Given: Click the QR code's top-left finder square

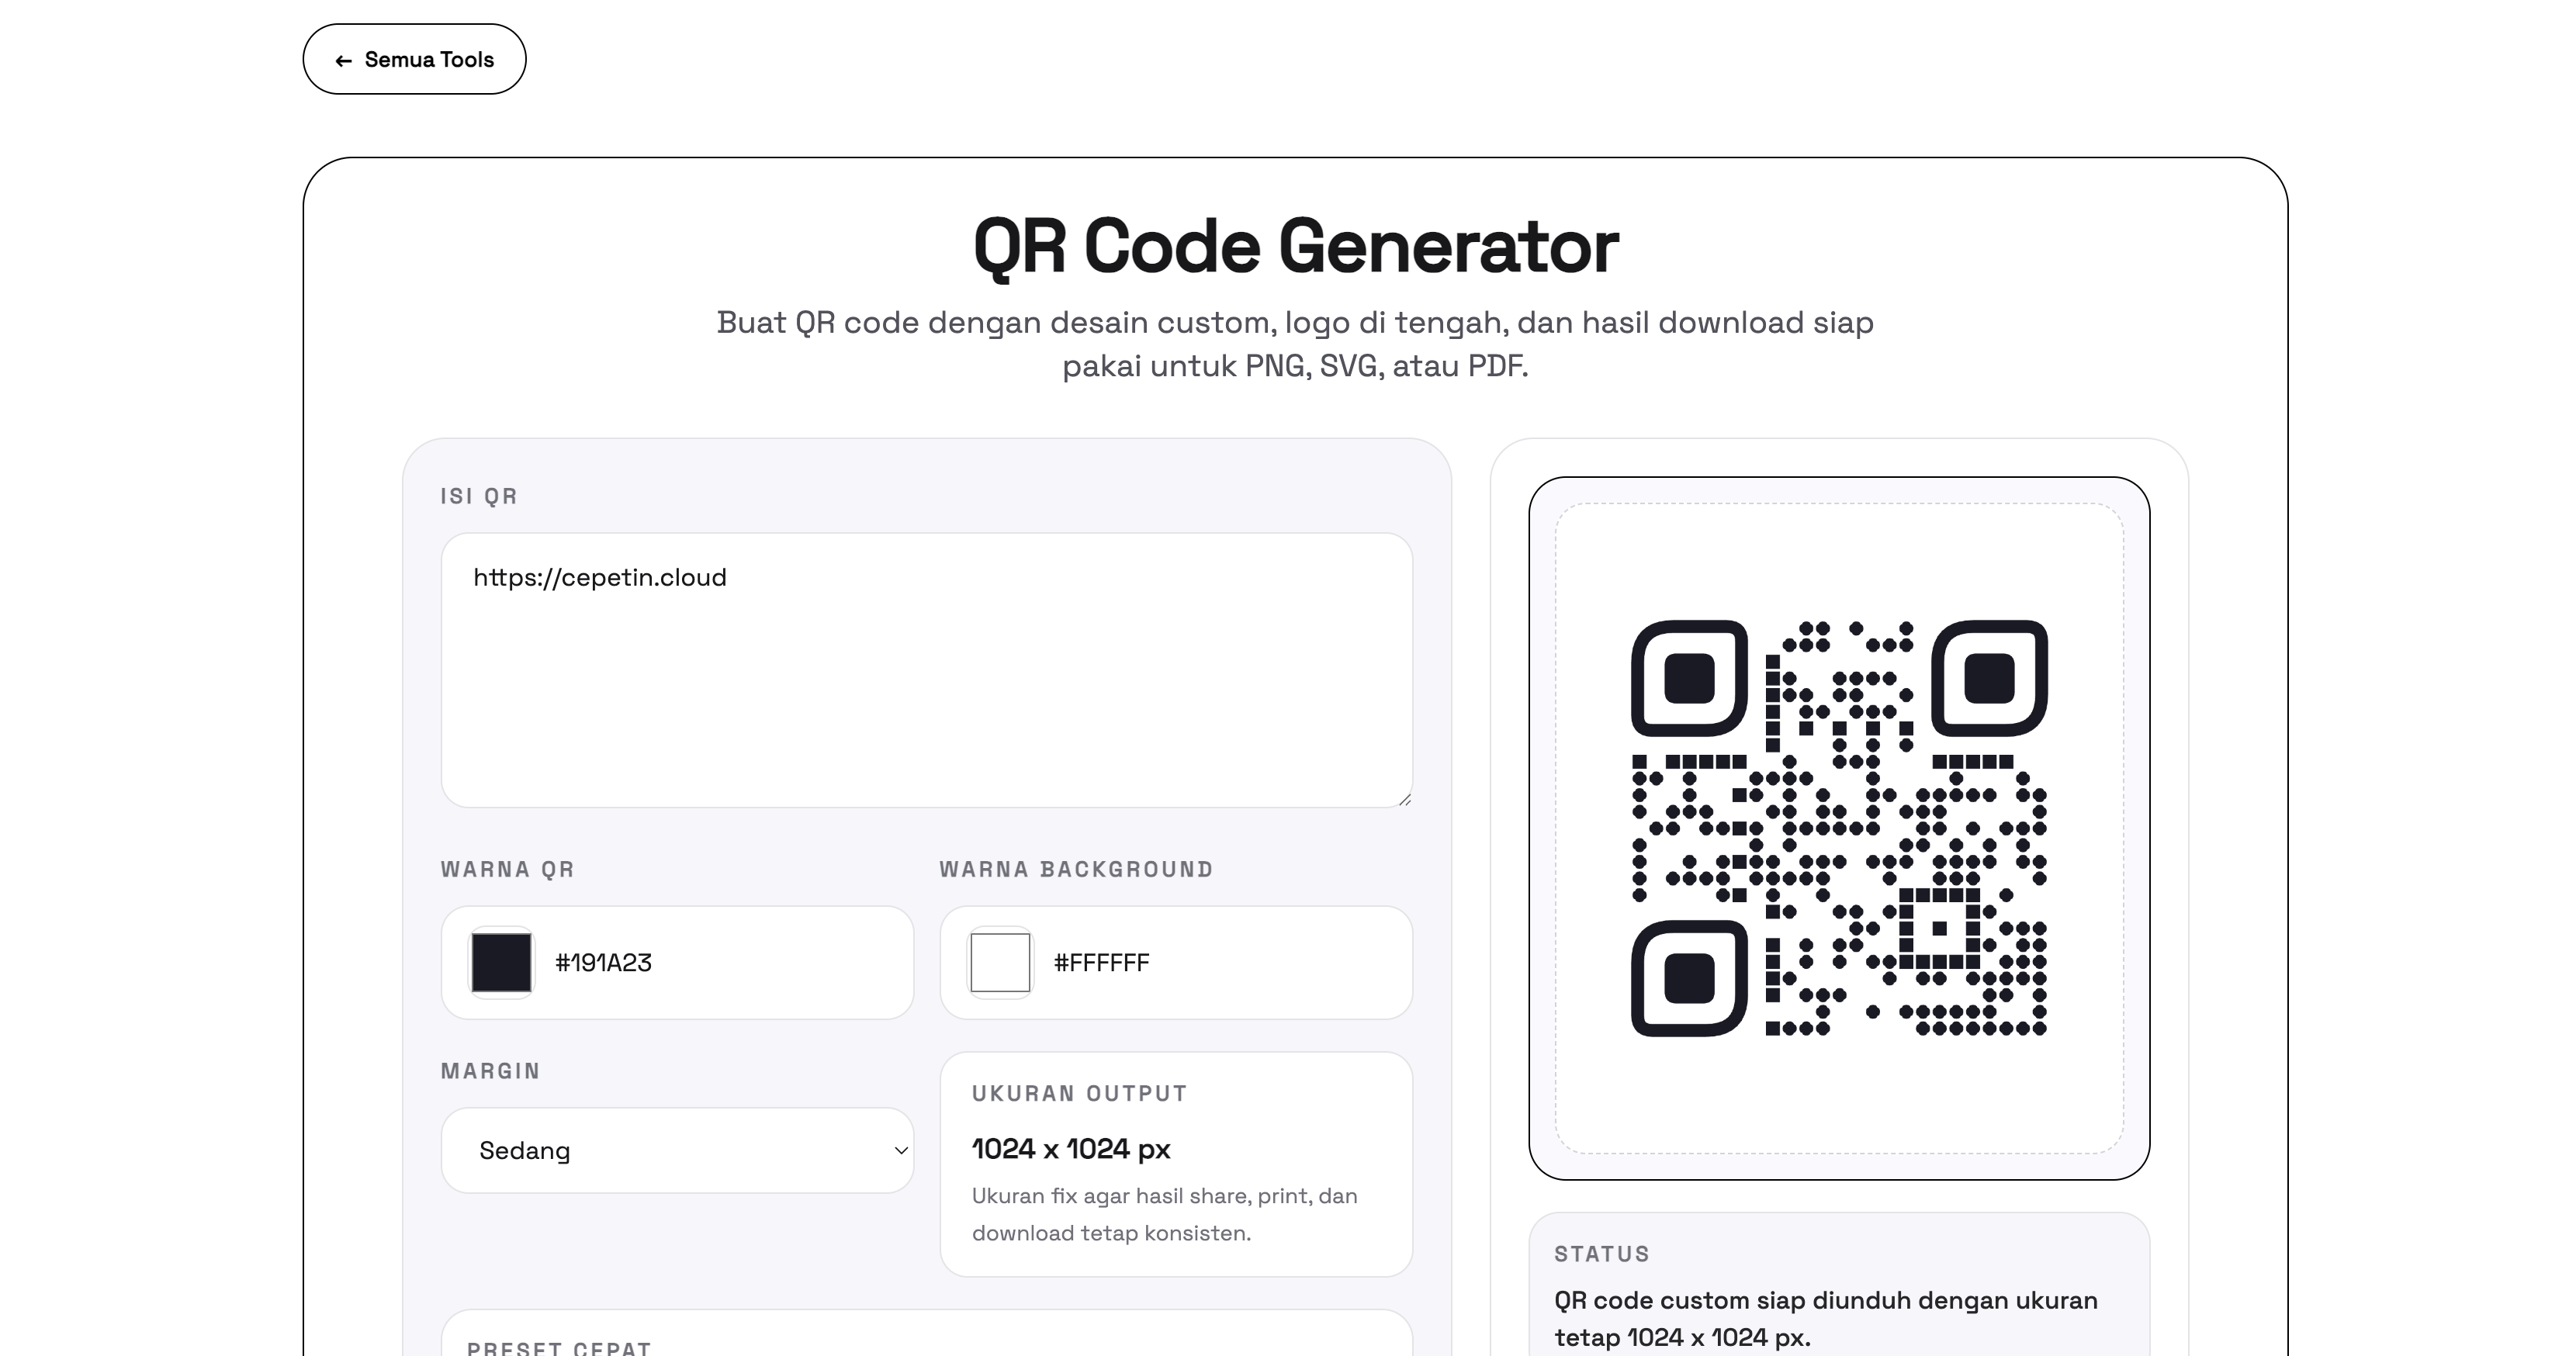Looking at the screenshot, I should (1689, 678).
